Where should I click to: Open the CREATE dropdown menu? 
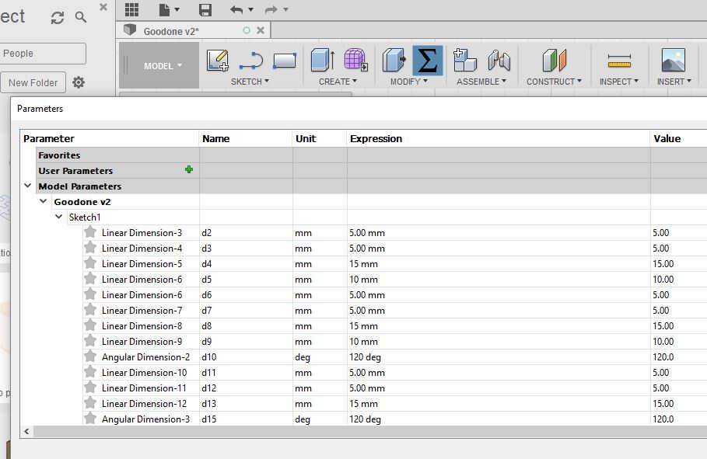(338, 82)
